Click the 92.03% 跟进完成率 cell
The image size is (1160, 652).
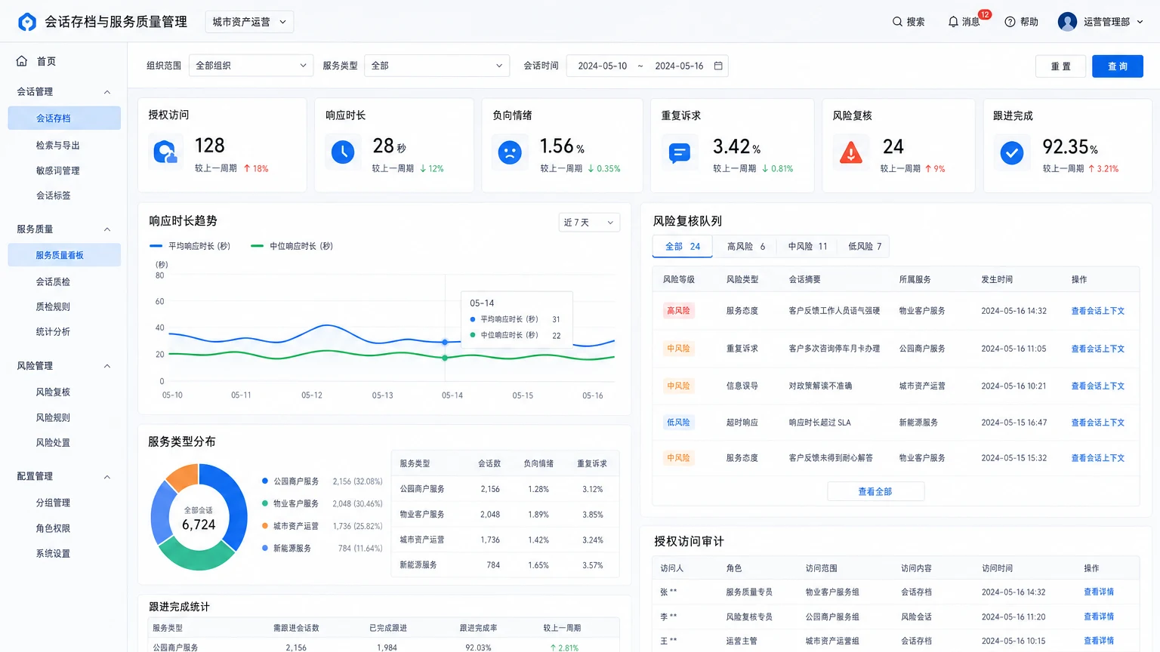[x=478, y=647]
